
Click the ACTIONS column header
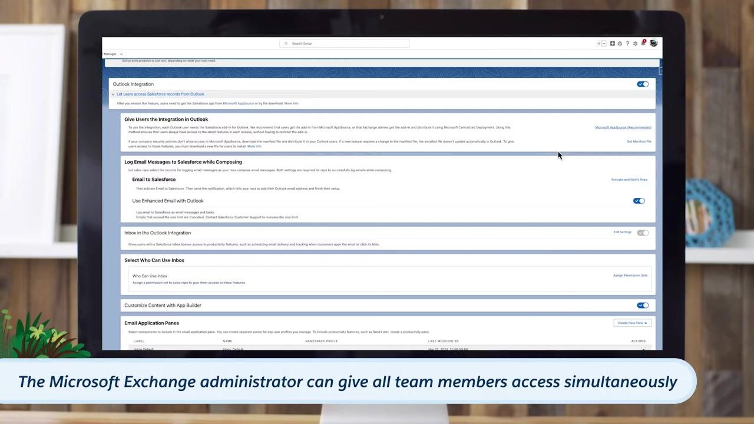(639, 342)
